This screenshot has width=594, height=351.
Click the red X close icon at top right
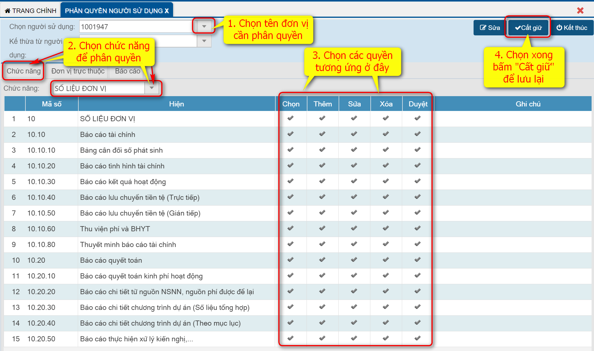point(580,11)
